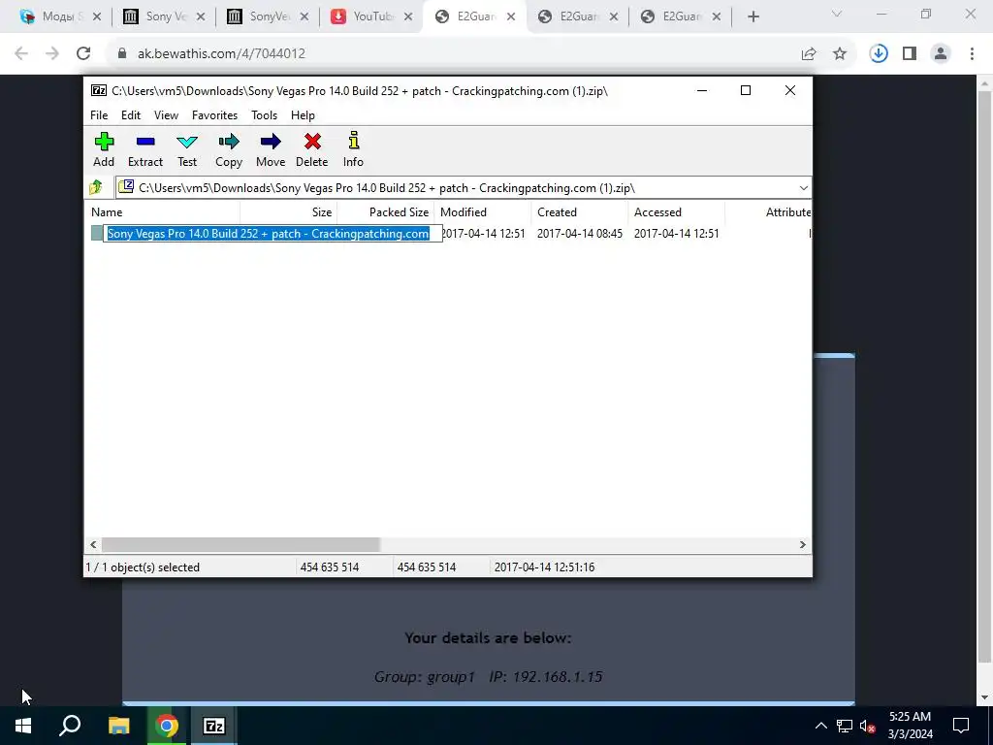
Task: Click the Add button in 7-Zip toolbar
Action: [104, 150]
